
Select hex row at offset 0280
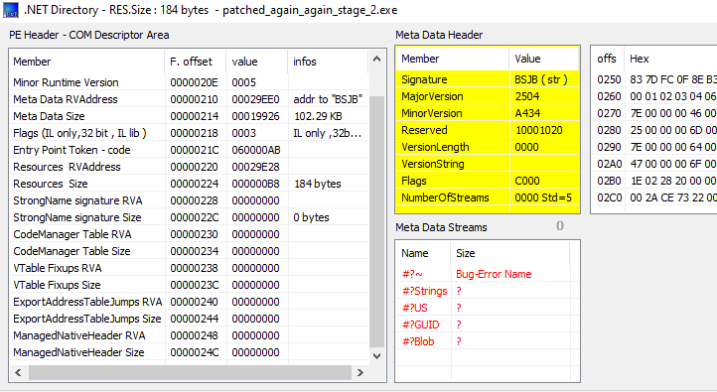[654, 130]
